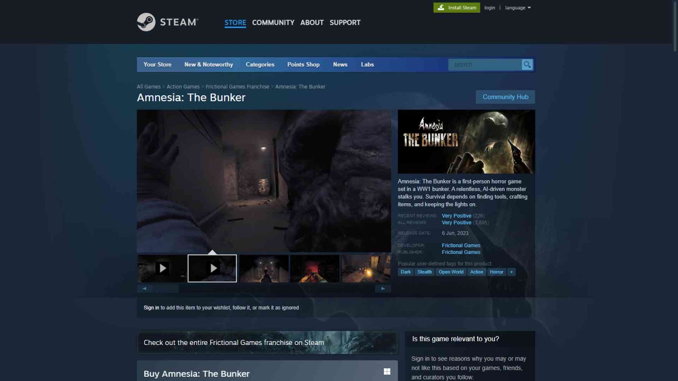Select the Open World tag
678x381 pixels.
click(x=451, y=272)
